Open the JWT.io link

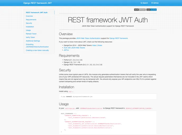click(x=66, y=50)
